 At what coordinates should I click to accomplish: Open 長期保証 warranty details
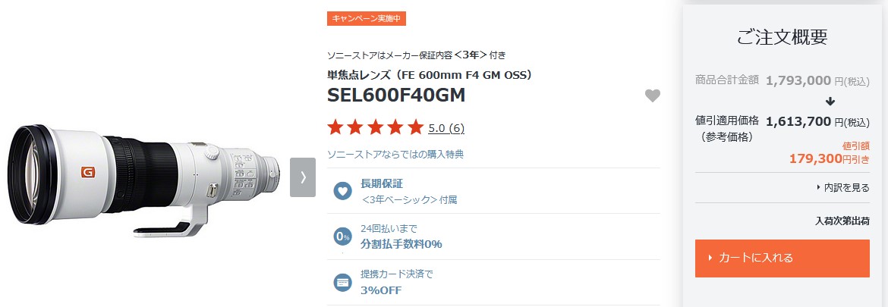tap(382, 183)
